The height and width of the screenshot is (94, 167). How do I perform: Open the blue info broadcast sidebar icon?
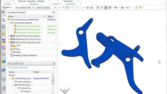(3, 70)
